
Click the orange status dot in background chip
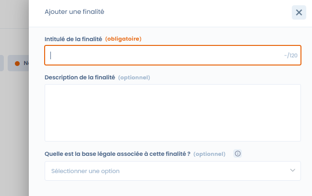click(x=17, y=63)
